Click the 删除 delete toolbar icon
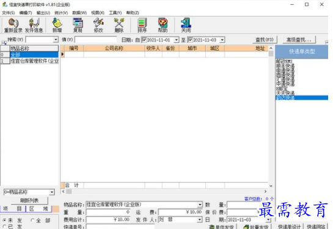333x229 pixels. [119, 25]
